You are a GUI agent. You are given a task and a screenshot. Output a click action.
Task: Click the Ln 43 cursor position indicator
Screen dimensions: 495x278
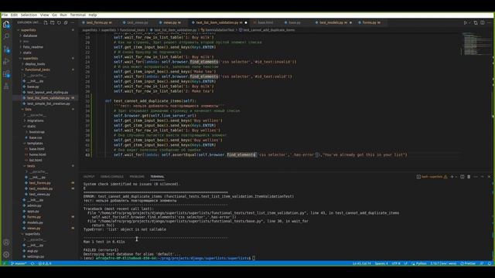(362, 263)
